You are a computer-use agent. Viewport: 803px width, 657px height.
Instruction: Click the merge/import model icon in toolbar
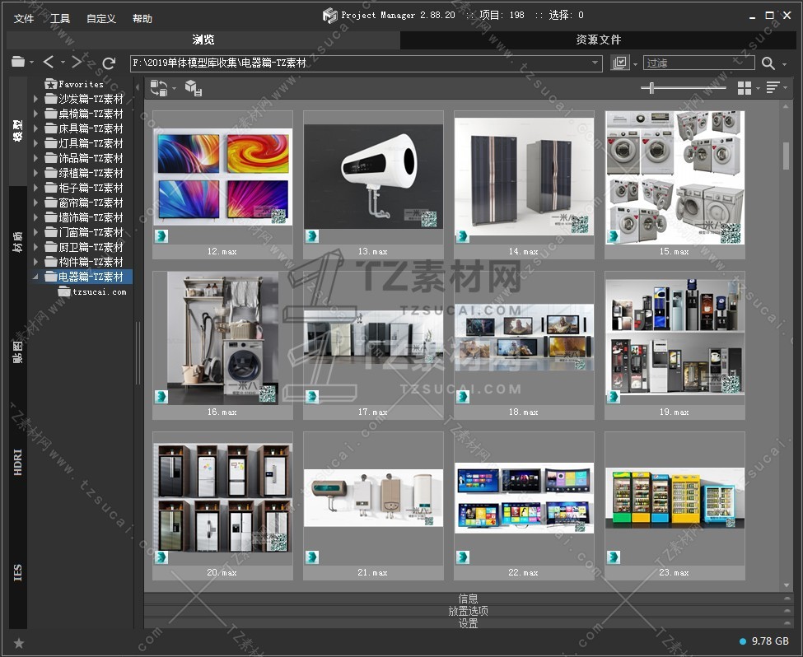(x=193, y=88)
